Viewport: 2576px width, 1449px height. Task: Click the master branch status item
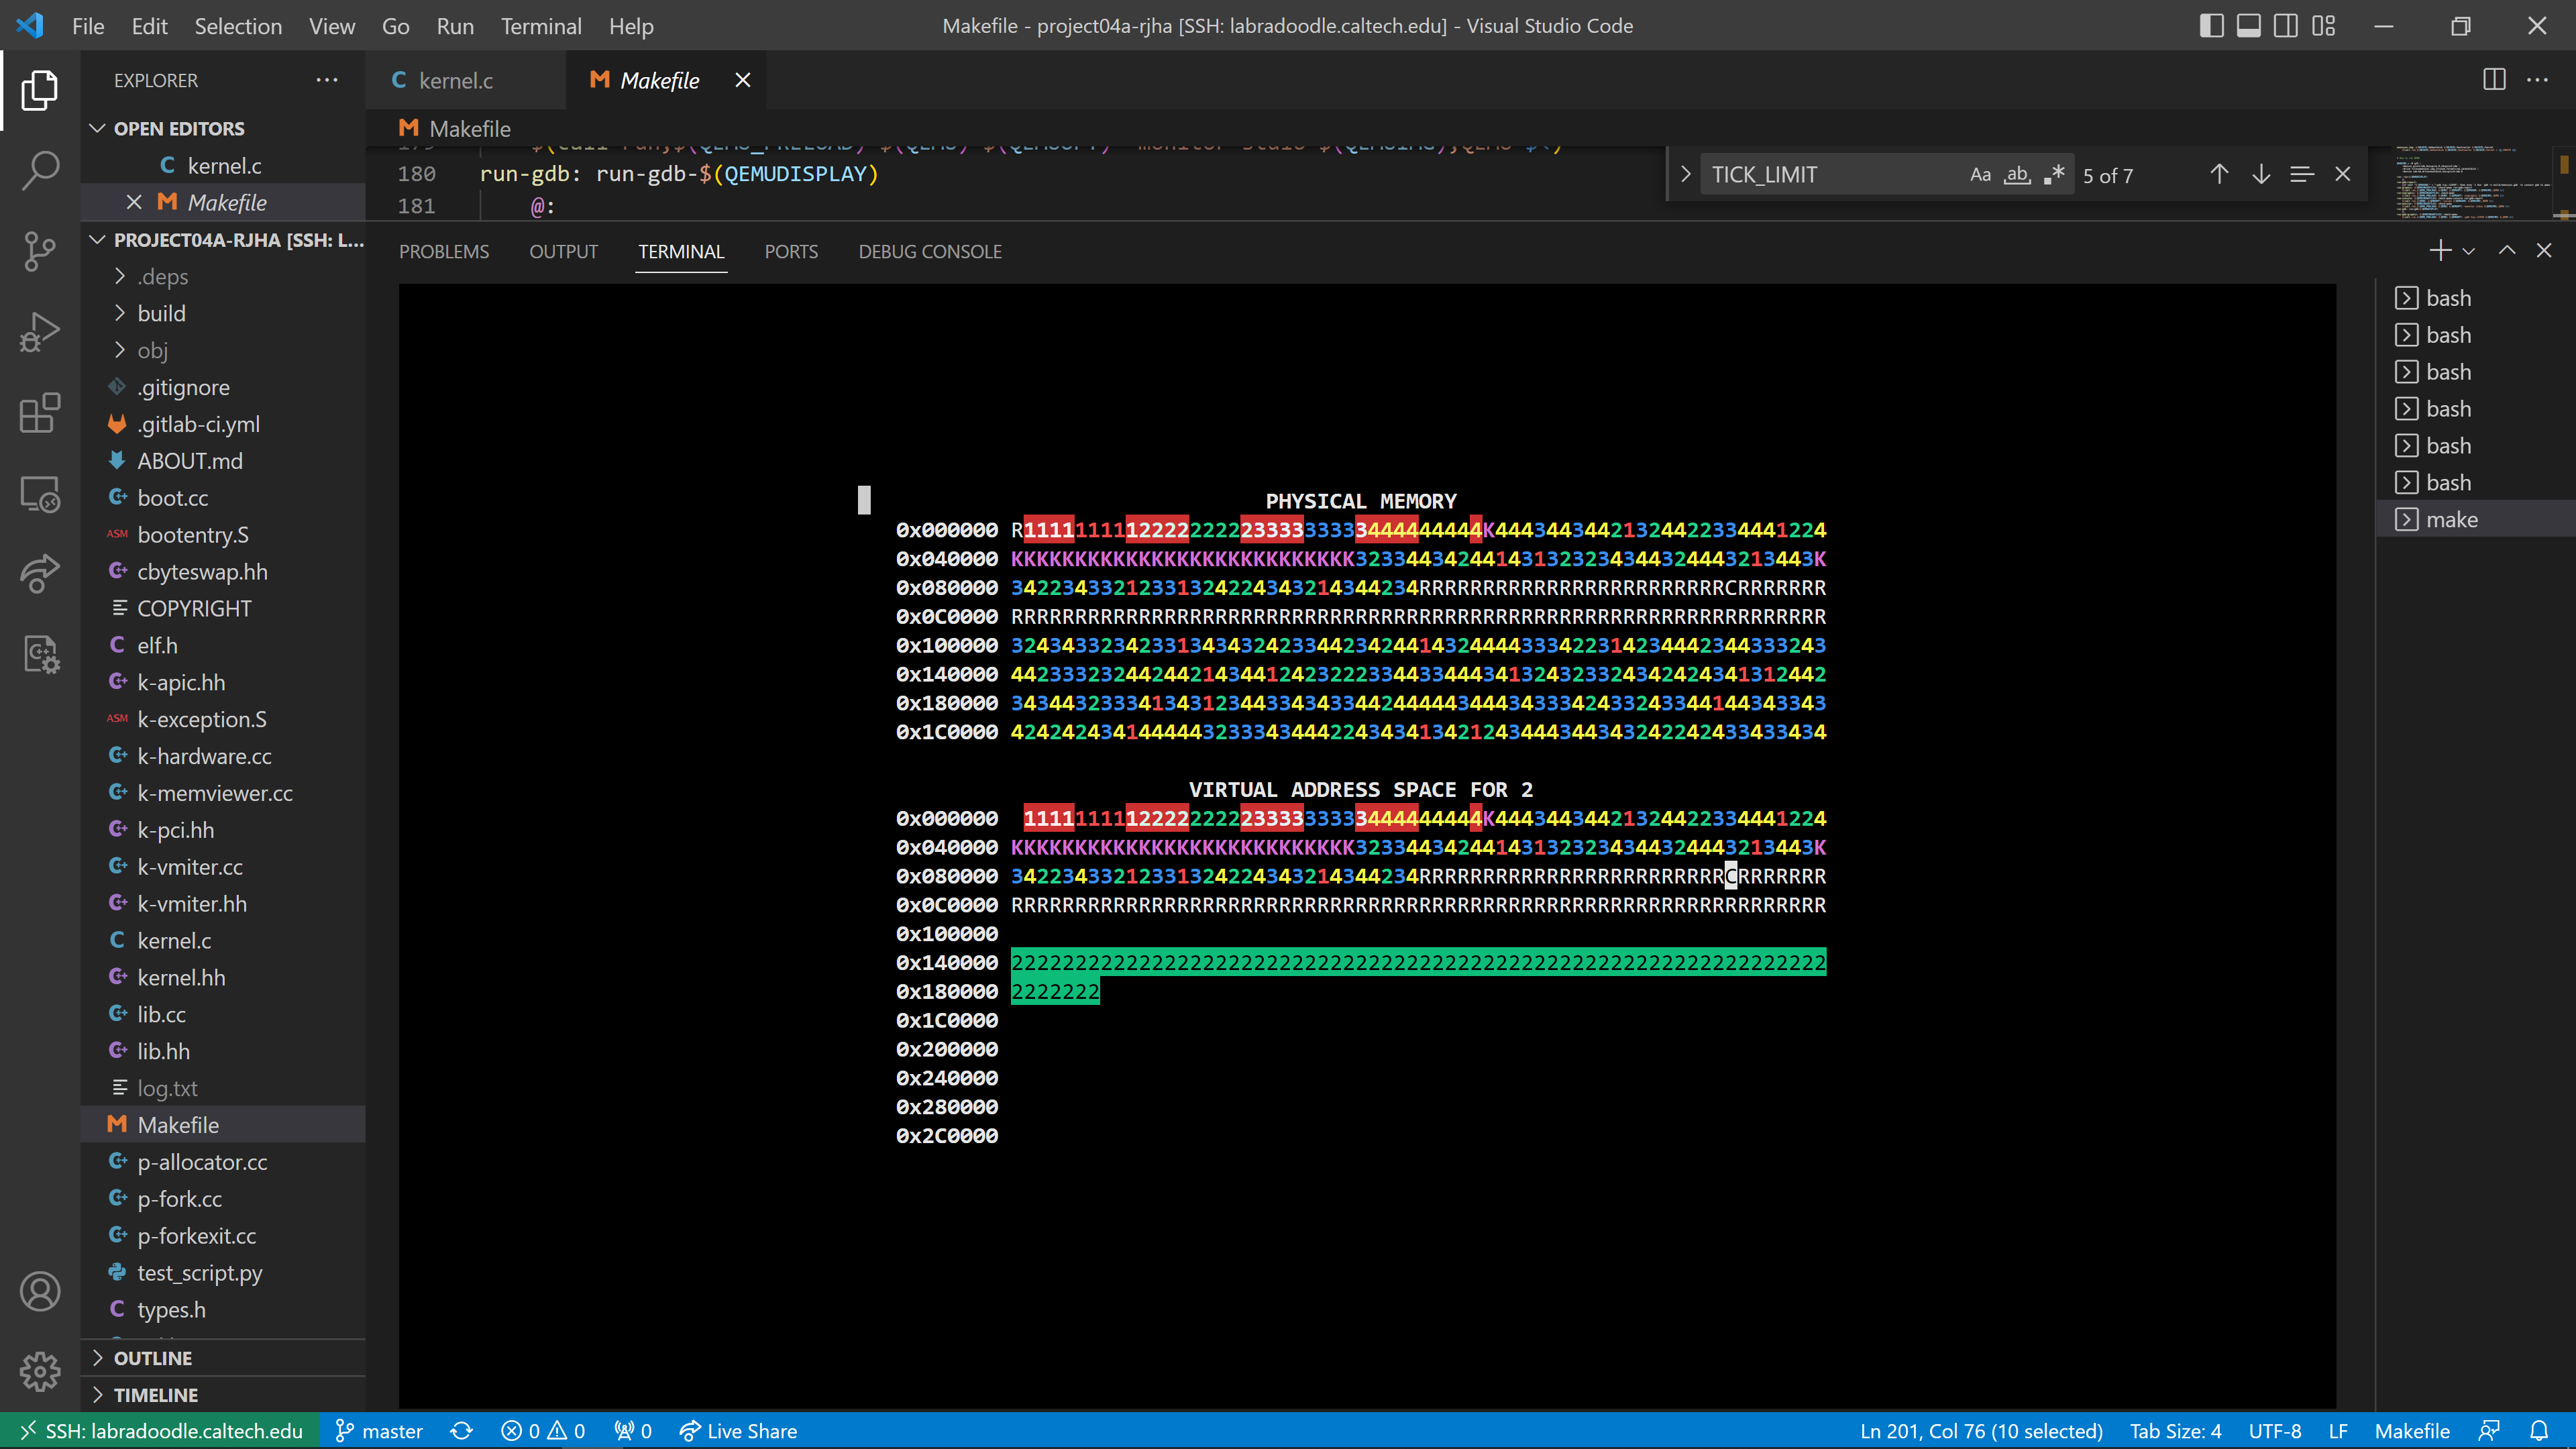tap(379, 1431)
